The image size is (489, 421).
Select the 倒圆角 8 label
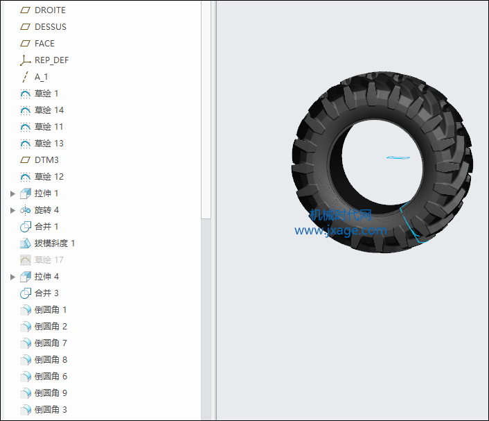point(51,360)
